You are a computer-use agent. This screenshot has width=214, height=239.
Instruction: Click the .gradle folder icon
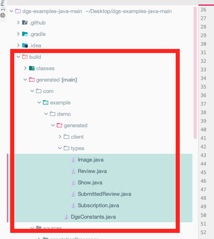point(25,34)
